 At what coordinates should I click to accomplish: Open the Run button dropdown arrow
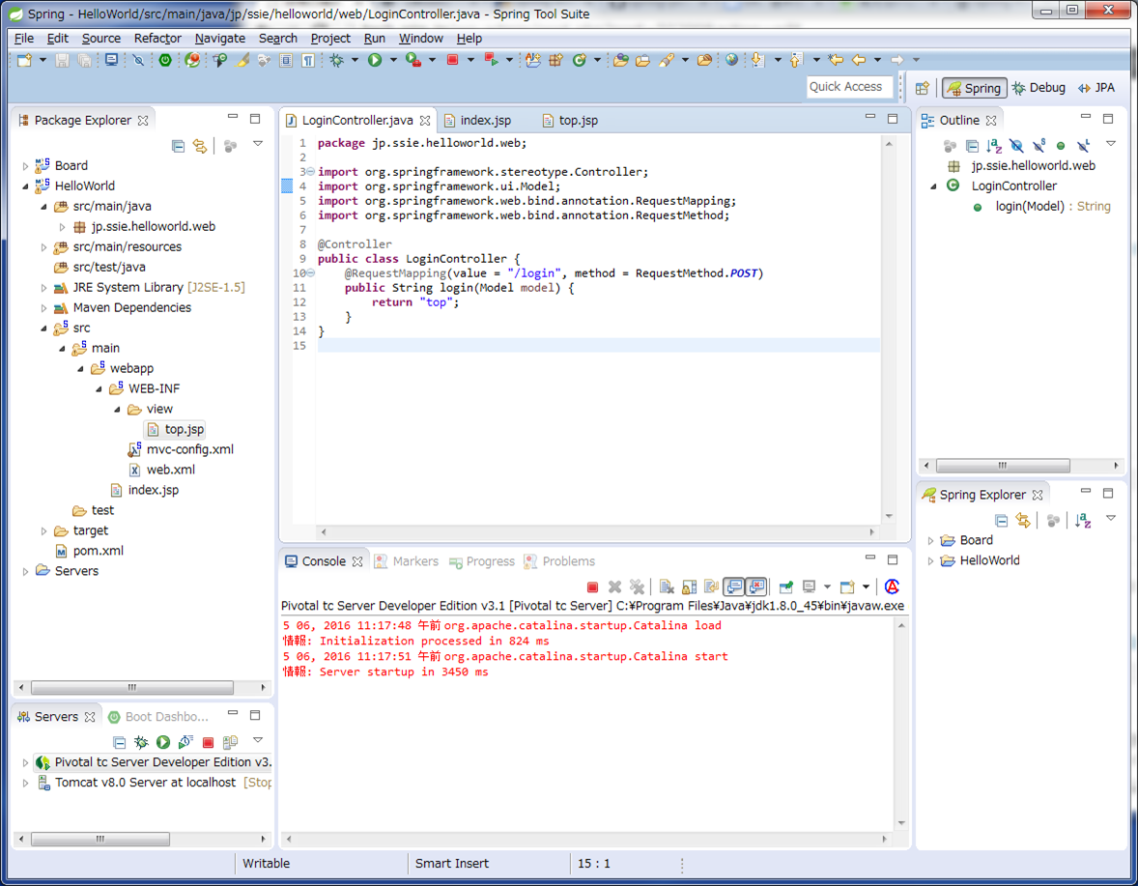click(392, 61)
